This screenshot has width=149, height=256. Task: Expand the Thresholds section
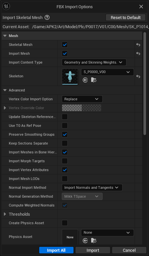click(5, 214)
